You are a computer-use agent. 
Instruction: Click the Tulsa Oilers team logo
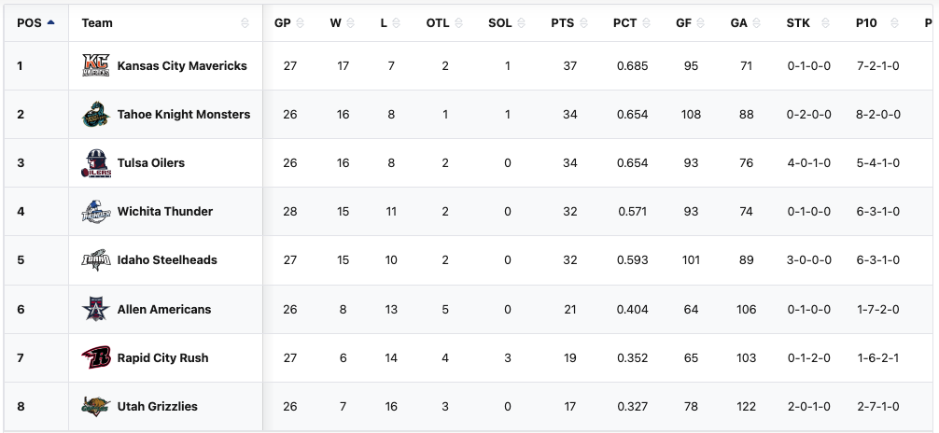95,163
